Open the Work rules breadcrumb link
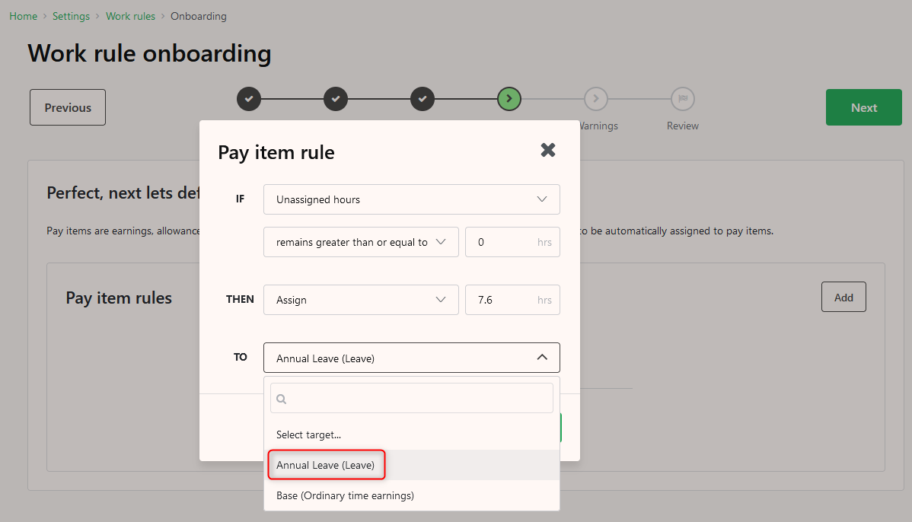The image size is (912, 522). click(x=130, y=16)
